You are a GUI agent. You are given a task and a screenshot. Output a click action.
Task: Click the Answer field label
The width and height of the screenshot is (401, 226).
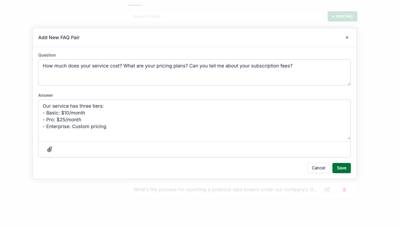[45, 95]
